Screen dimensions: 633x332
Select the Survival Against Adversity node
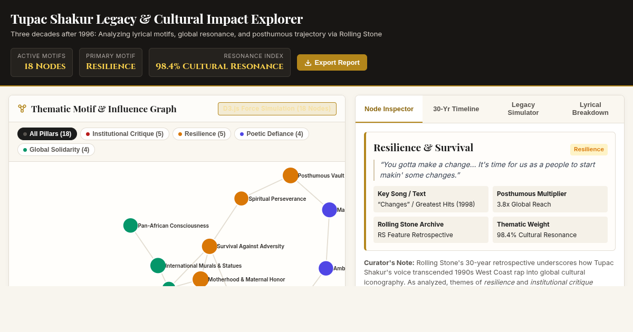pyautogui.click(x=209, y=246)
